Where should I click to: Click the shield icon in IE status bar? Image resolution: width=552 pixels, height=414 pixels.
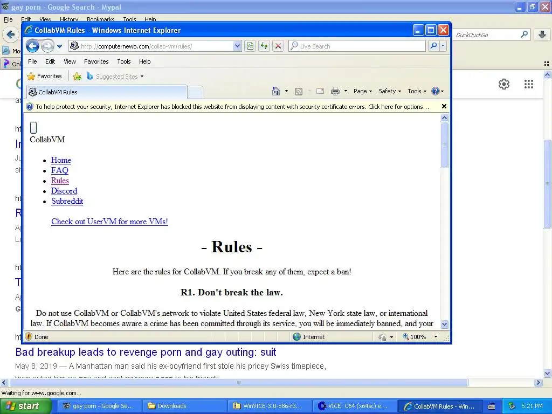click(29, 336)
